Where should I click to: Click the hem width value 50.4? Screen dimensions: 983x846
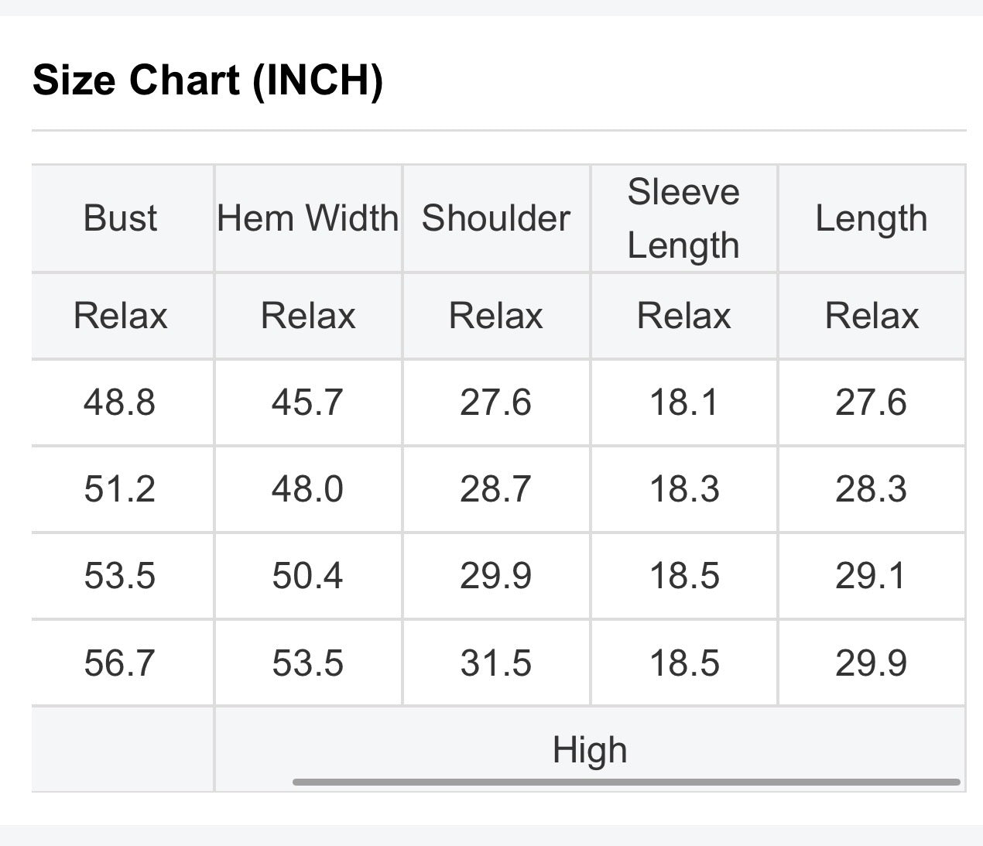[307, 576]
